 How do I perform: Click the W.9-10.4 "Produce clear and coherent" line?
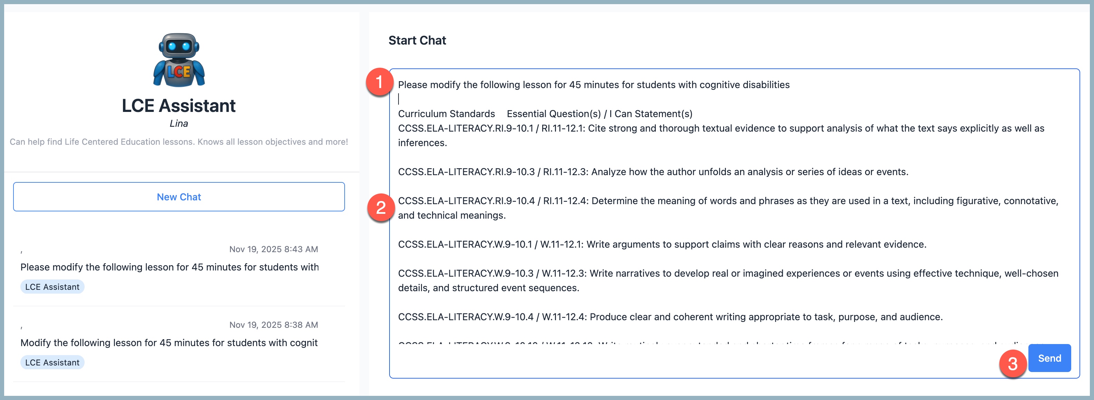pos(670,317)
